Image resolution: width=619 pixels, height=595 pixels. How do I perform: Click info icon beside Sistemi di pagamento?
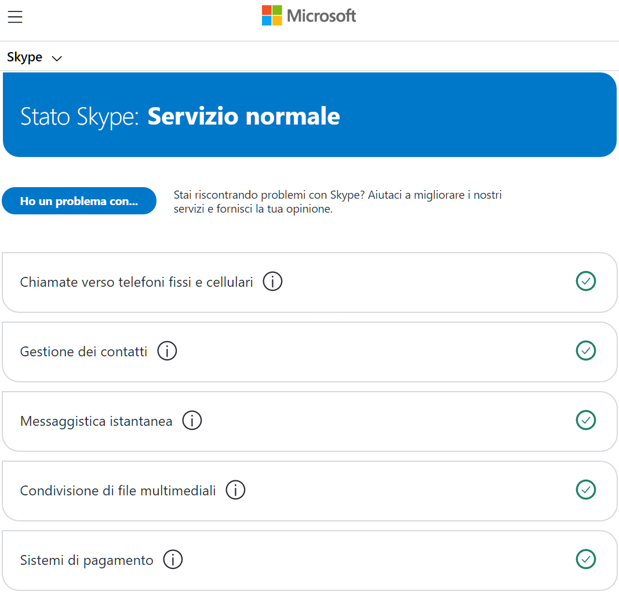(x=173, y=560)
